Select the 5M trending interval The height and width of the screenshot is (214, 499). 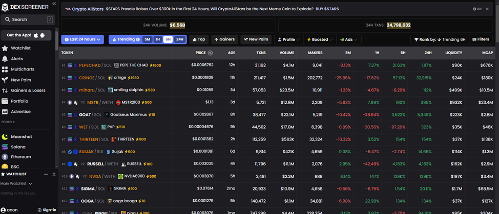[x=147, y=40]
